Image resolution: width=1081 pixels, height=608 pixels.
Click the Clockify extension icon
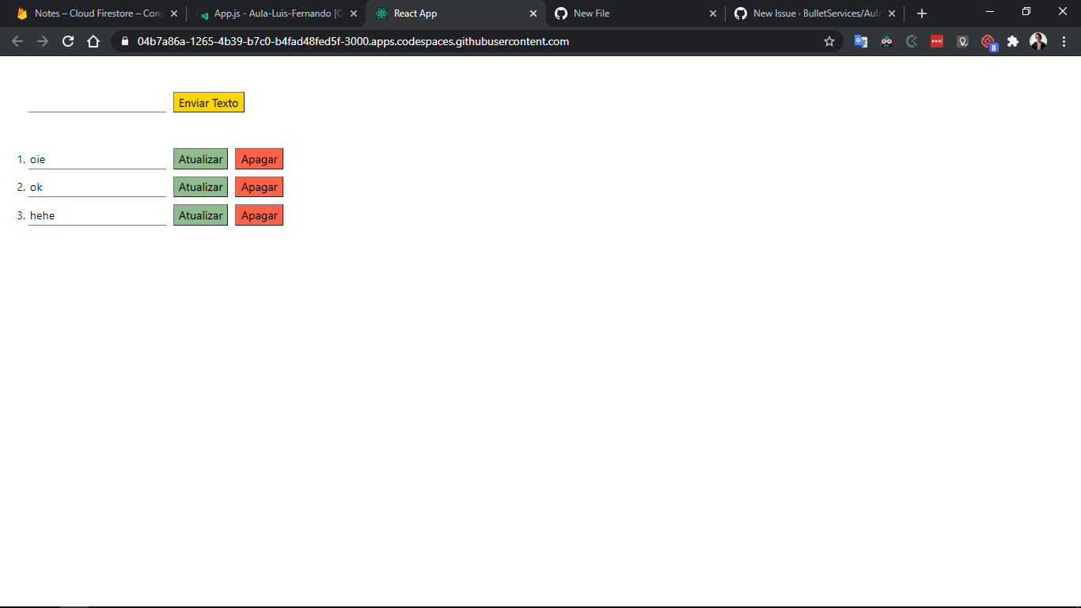[x=912, y=41]
